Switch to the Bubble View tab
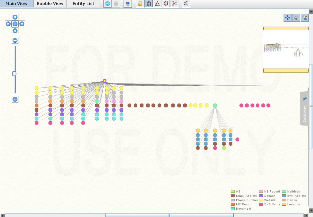 [50, 4]
